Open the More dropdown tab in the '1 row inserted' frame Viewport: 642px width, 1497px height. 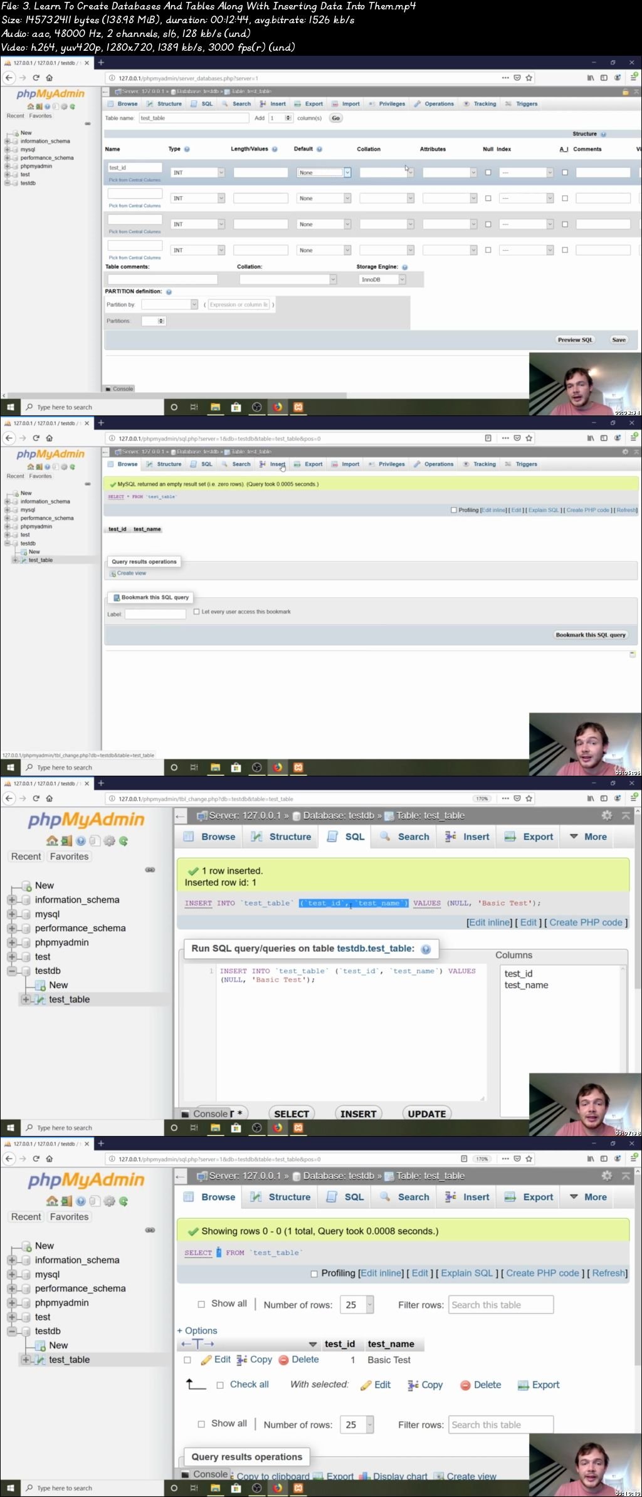click(x=587, y=837)
